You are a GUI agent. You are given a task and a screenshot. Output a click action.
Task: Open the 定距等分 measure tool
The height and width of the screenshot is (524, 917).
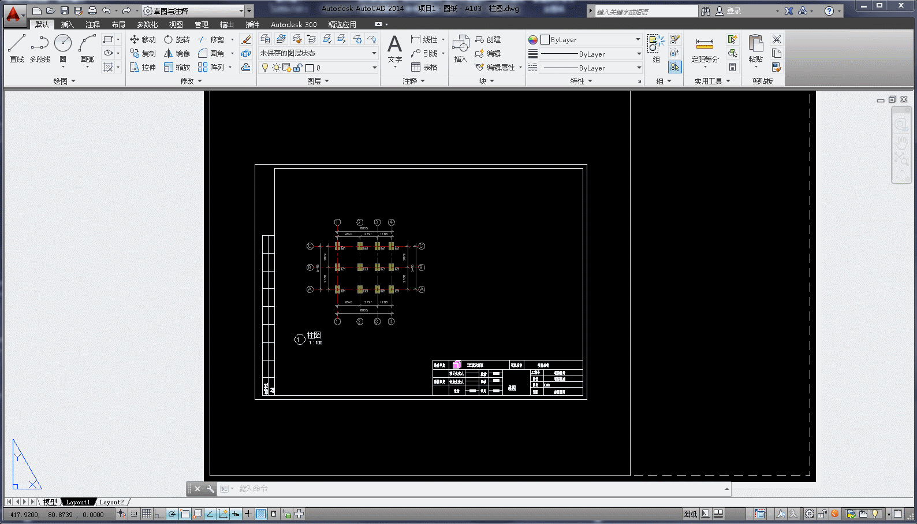click(704, 50)
